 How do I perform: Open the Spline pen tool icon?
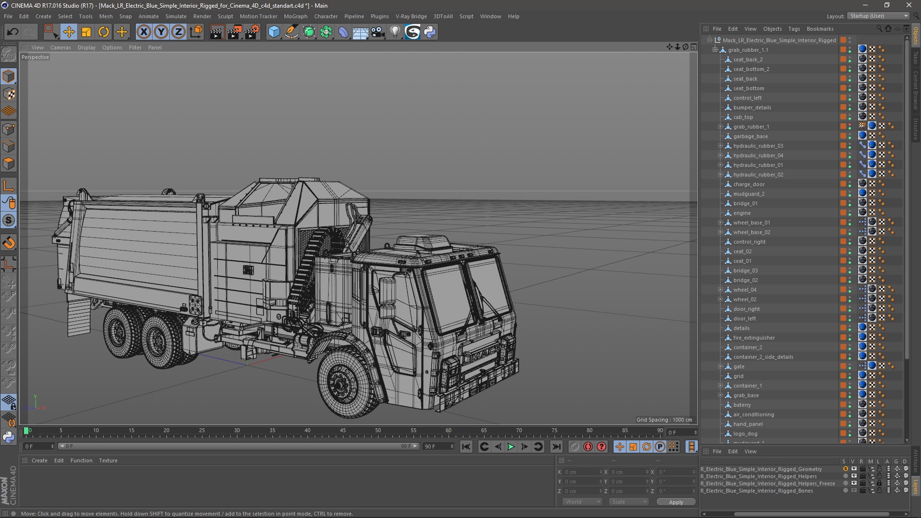click(291, 32)
